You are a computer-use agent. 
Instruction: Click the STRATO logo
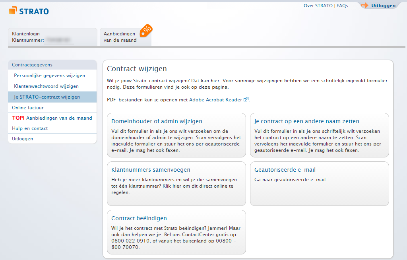click(x=29, y=11)
